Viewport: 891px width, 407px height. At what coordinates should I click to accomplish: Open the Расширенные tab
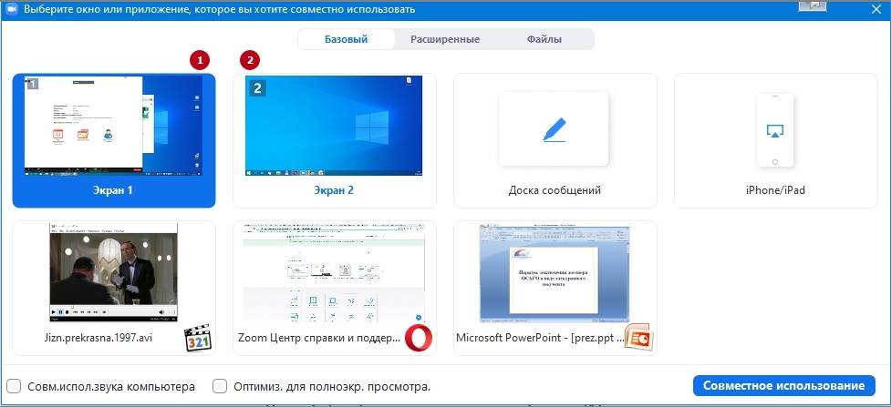[445, 39]
